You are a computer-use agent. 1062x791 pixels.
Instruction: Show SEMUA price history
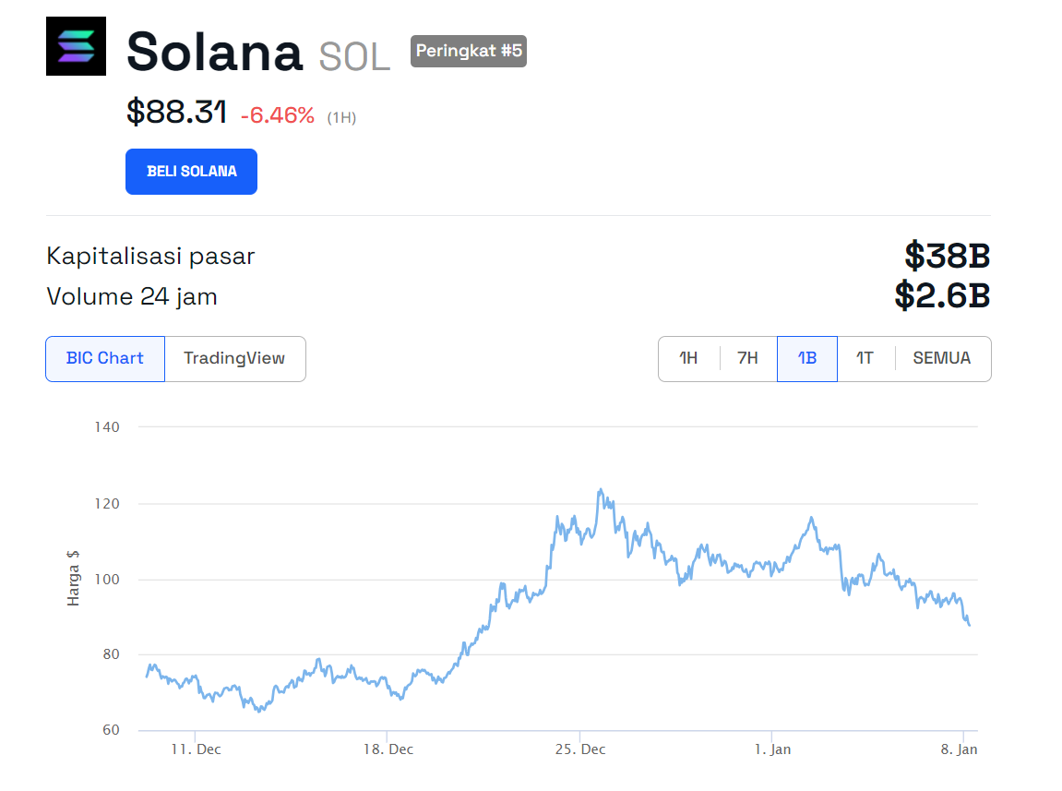pyautogui.click(x=942, y=358)
